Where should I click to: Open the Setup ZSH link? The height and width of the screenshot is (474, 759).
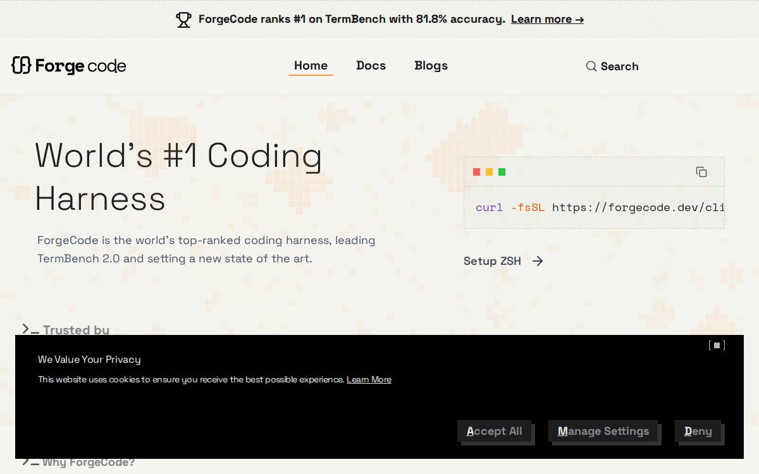[x=503, y=261]
